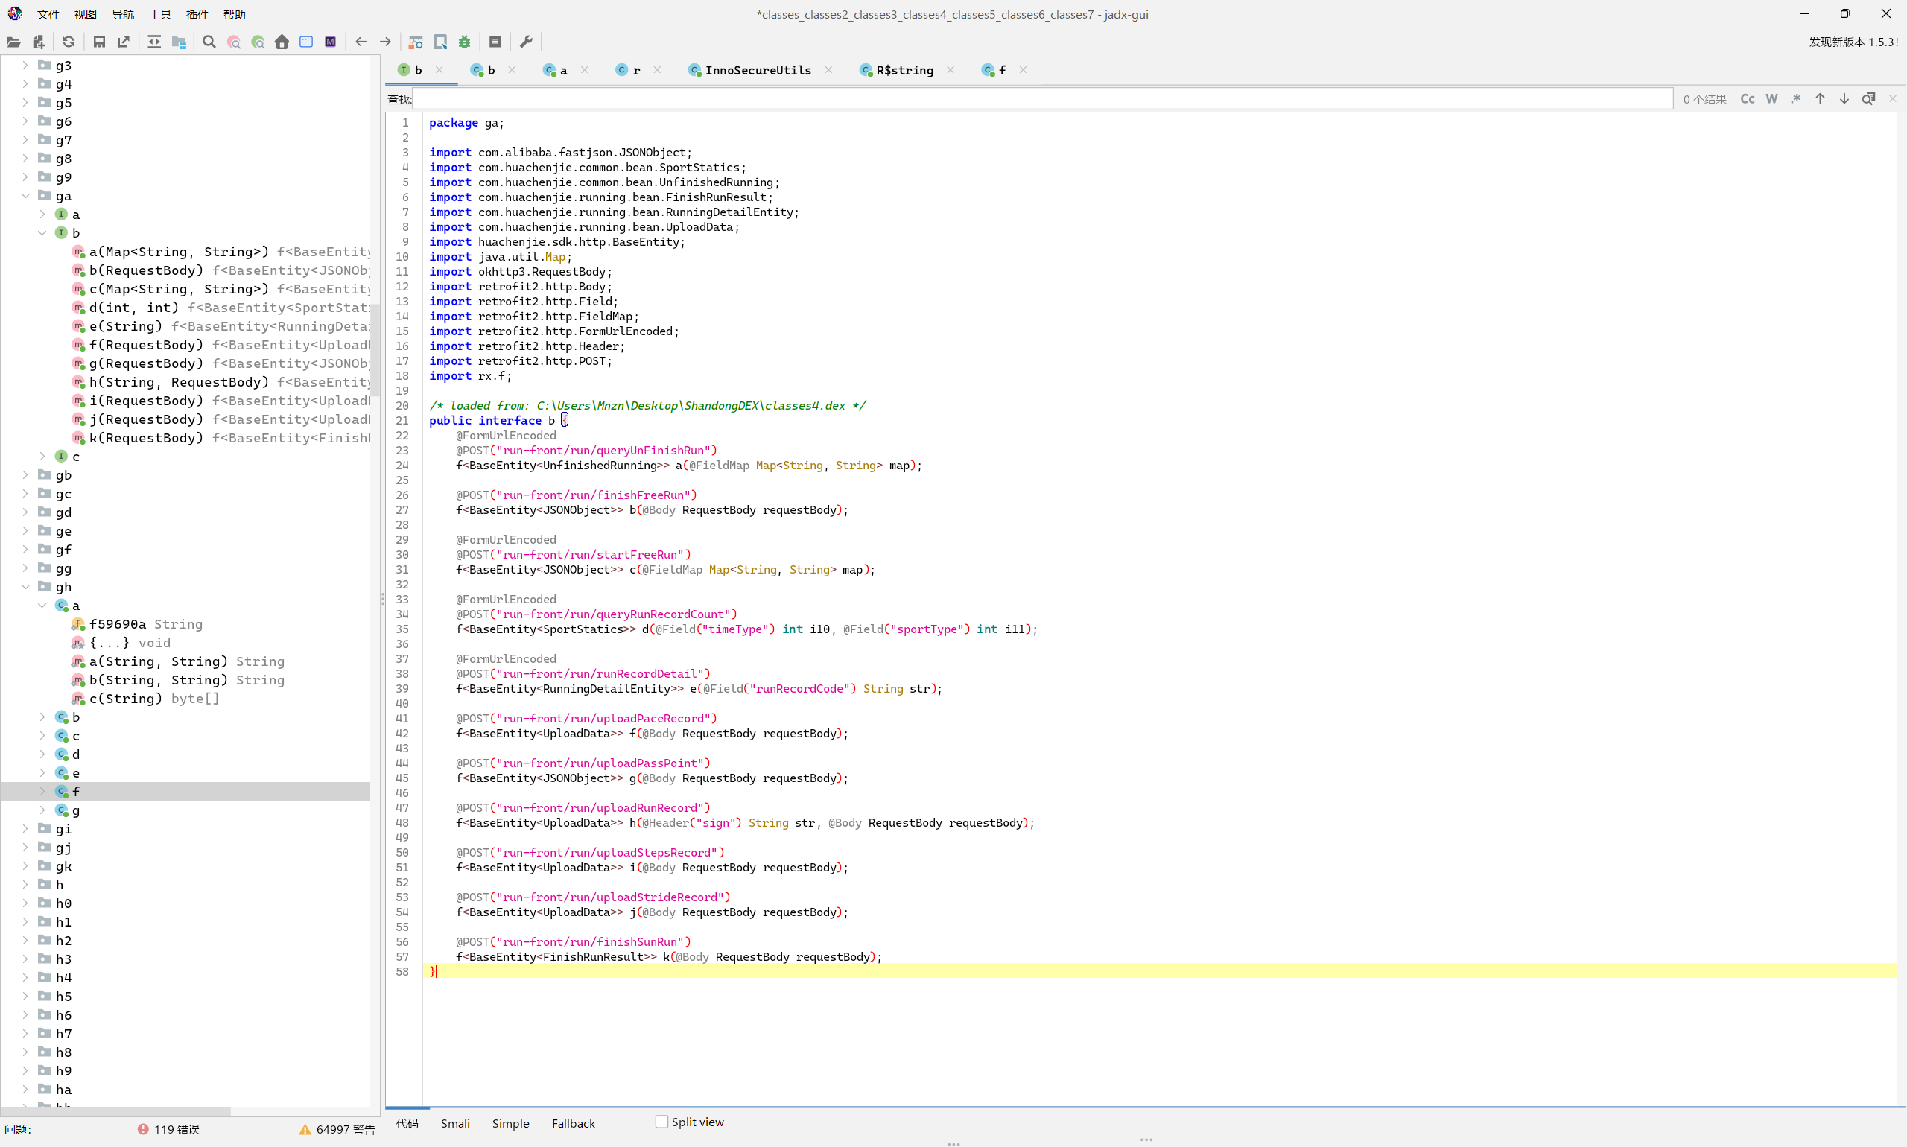Screen dimensions: 1907x1147
Task: Click the home icon in toolbar
Action: pos(282,42)
